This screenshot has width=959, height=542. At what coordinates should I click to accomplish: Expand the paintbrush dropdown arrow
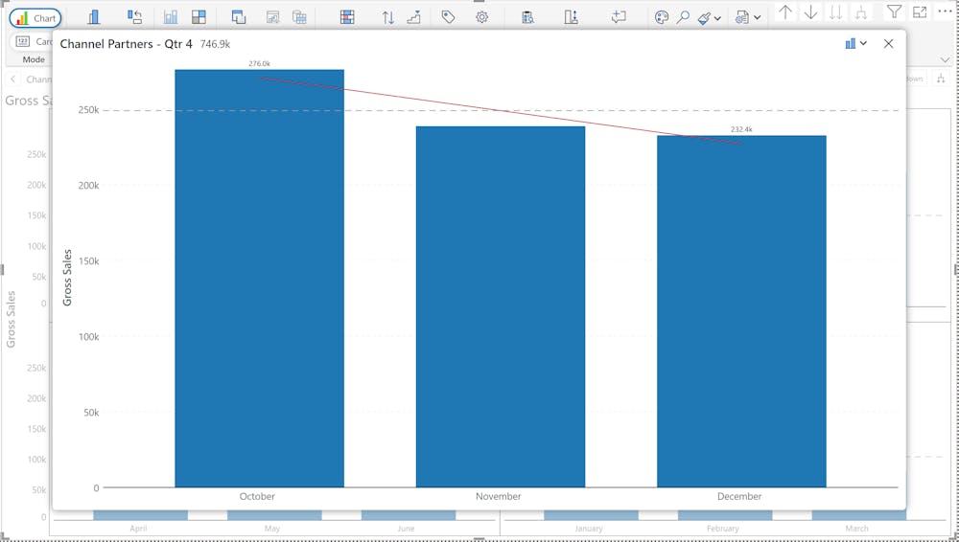(717, 18)
